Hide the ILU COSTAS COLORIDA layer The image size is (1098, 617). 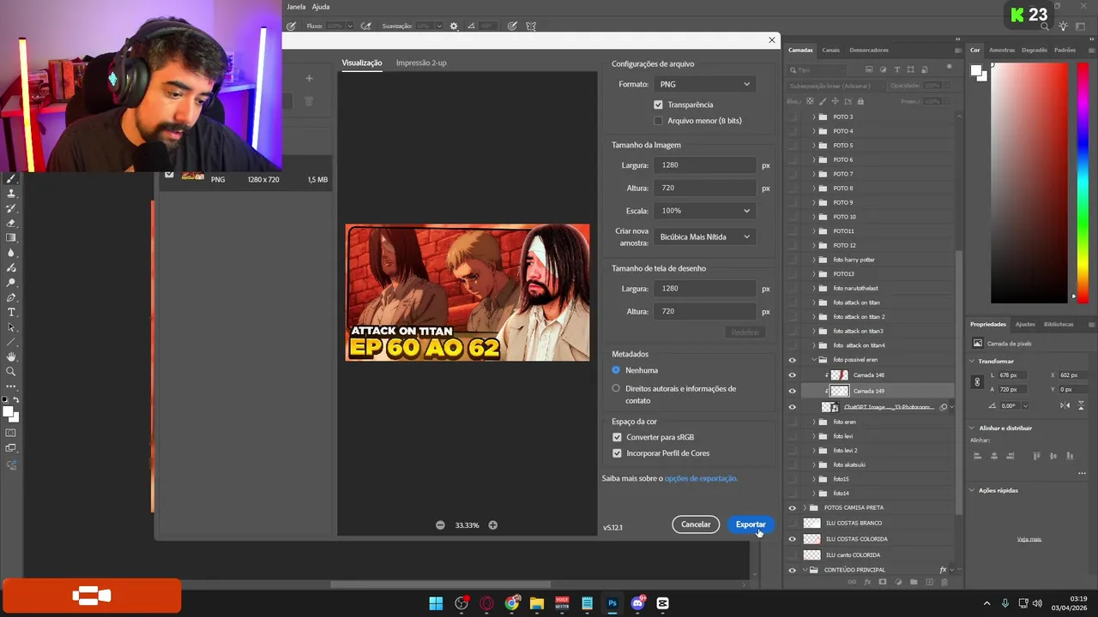pyautogui.click(x=792, y=539)
